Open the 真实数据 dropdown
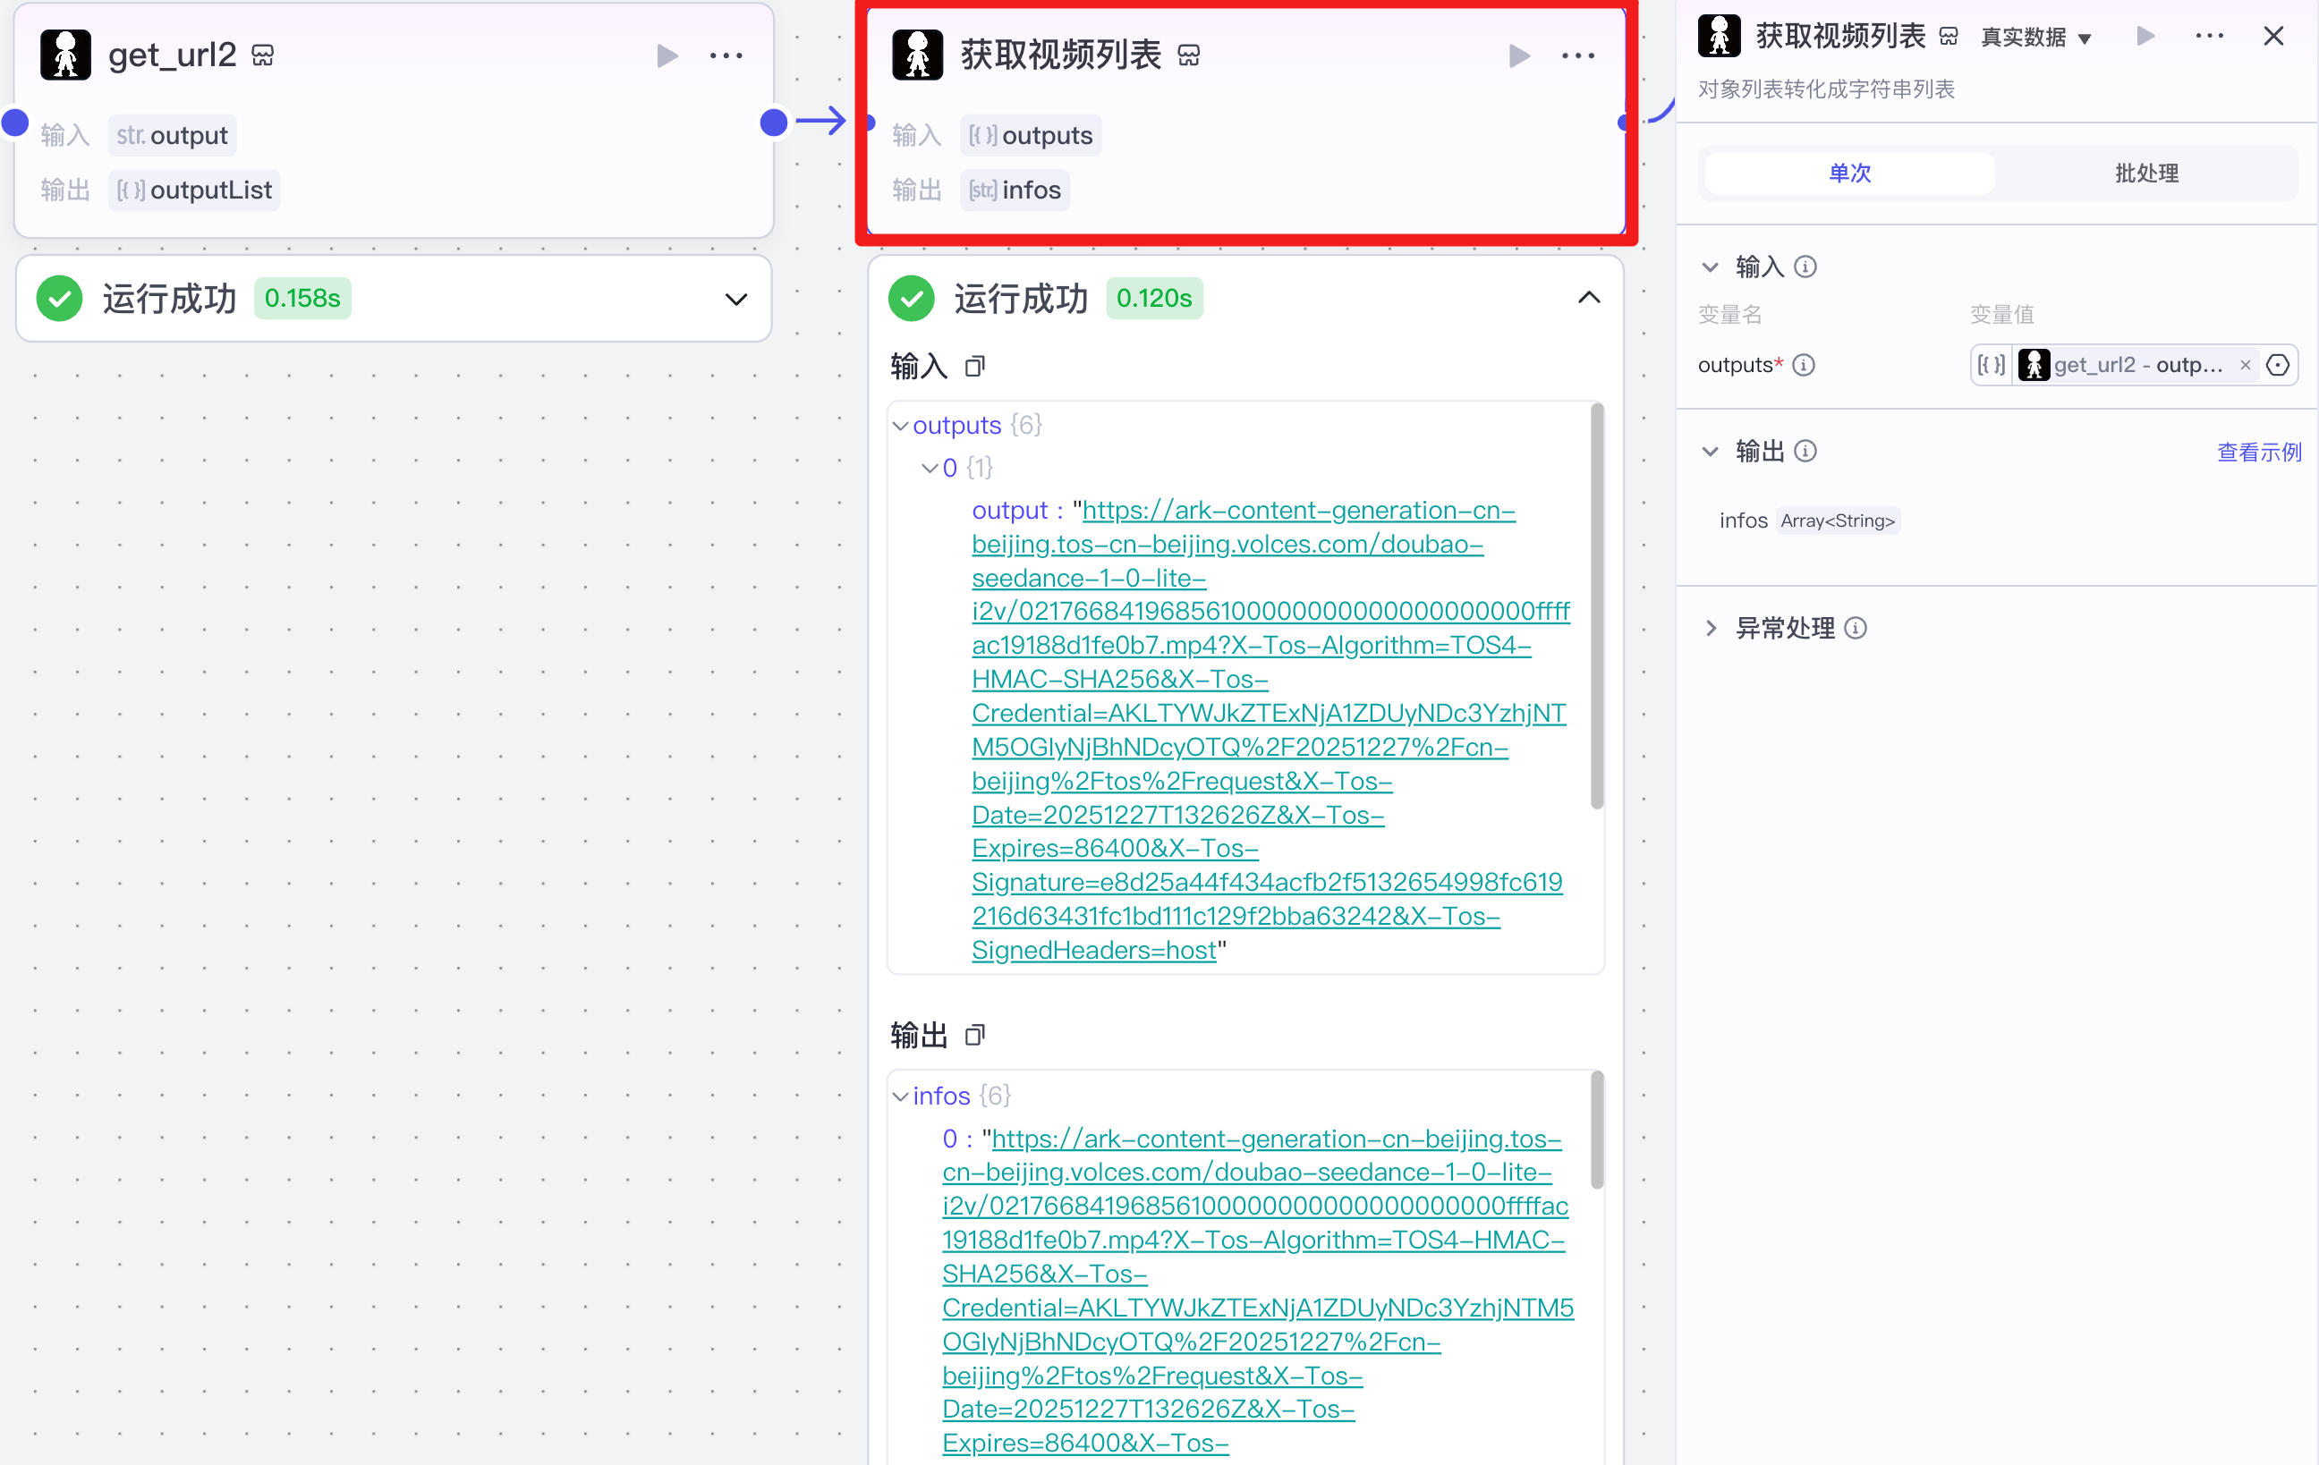The image size is (2319, 1465). 2036,38
